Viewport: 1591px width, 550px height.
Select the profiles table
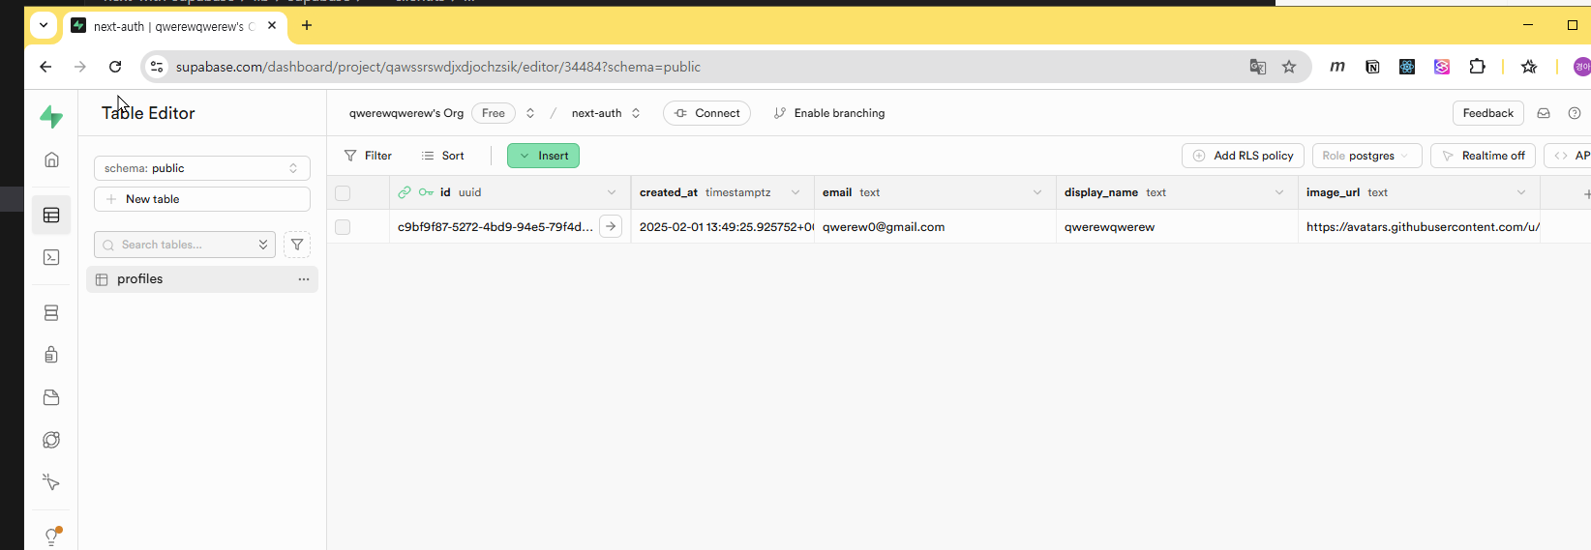tap(140, 279)
